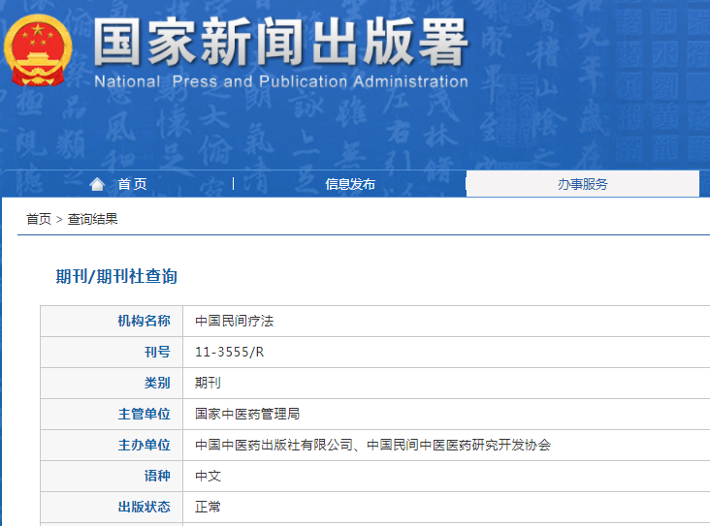Select the 中国民间疗法 value
The width and height of the screenshot is (710, 526).
click(235, 321)
